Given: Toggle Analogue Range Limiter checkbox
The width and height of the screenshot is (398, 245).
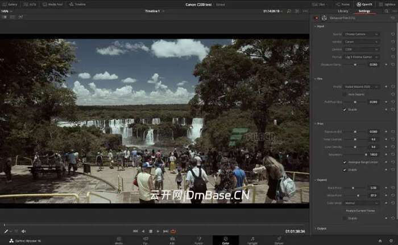Looking at the screenshot, I should 345,162.
